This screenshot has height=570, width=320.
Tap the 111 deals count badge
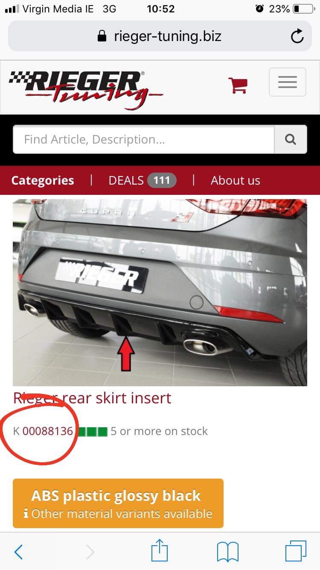point(162,180)
